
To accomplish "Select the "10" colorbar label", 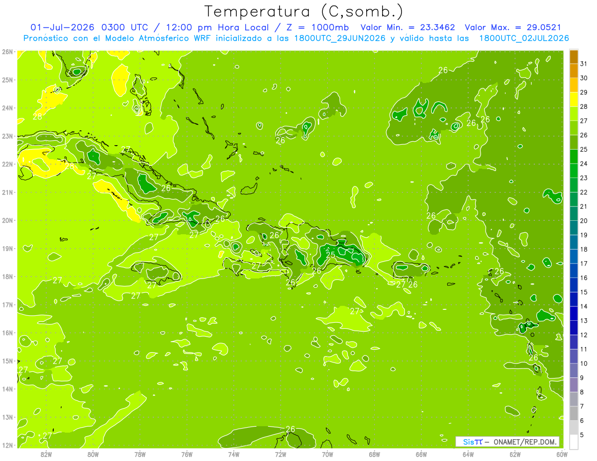I will [x=584, y=364].
